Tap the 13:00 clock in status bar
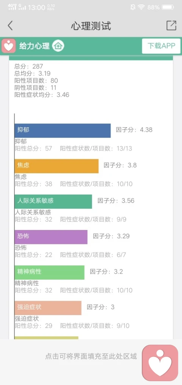 pos(36,7)
